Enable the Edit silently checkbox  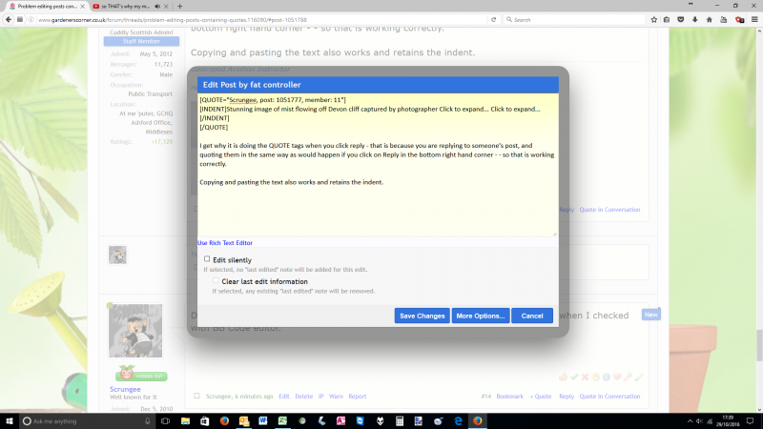207,259
